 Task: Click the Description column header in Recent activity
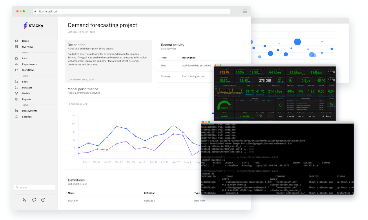point(189,58)
